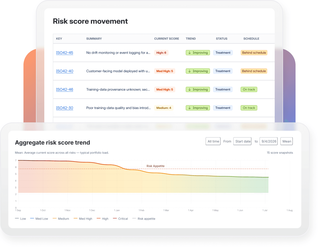This screenshot has width=319, height=249.
Task: Open risk ISO42-46 link
Action: coord(65,89)
